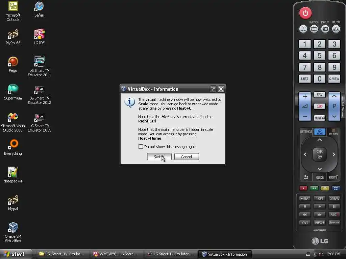Viewport: 346px width, 259px height.
Task: Click the red power button on the remote
Action: point(305,13)
